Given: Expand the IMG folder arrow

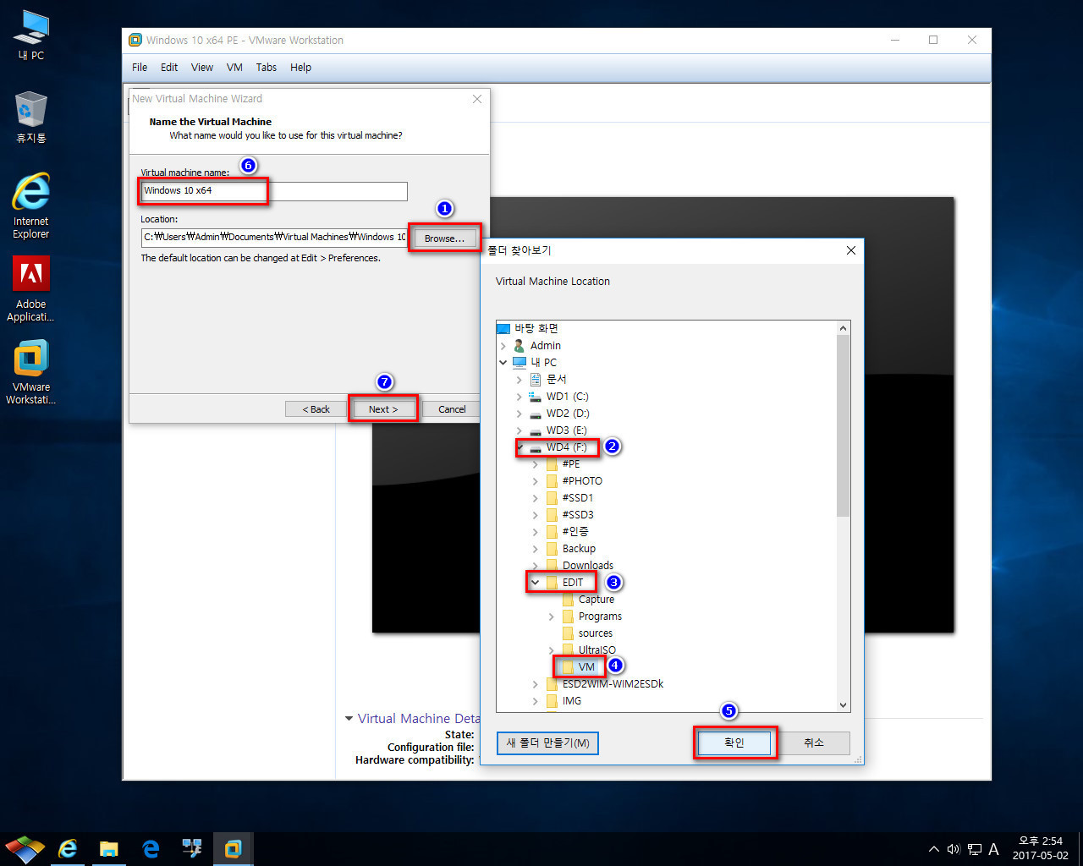Looking at the screenshot, I should (535, 700).
